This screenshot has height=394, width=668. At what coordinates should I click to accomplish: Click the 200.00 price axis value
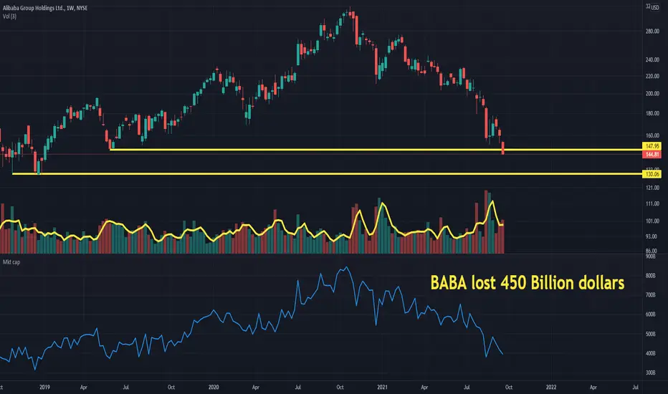652,94
